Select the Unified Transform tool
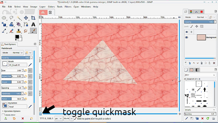The width and height of the screenshot is (218, 123). coord(4,24)
